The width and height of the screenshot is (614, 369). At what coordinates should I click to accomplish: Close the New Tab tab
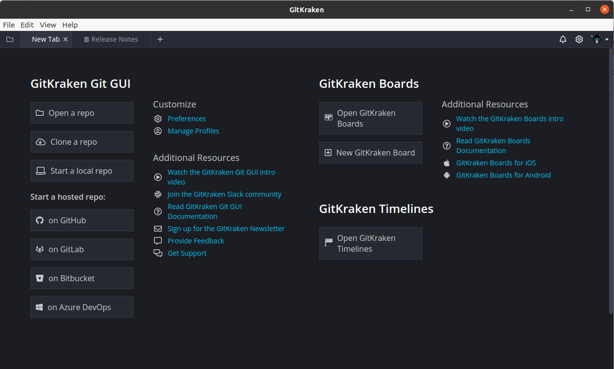tap(66, 39)
